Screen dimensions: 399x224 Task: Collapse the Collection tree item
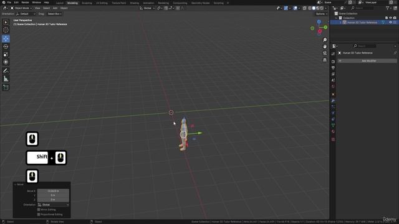pyautogui.click(x=337, y=18)
